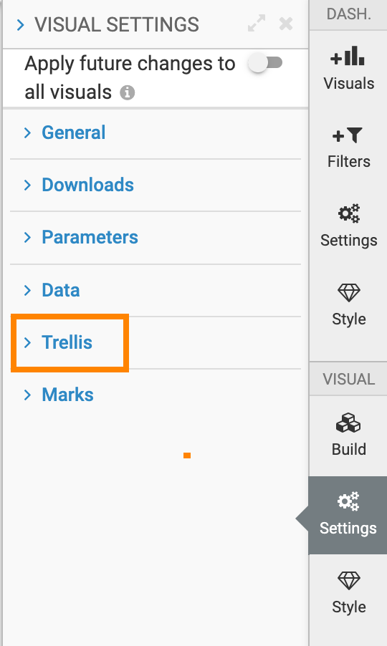The image size is (387, 646).
Task: Expand the Trellis section chevron
Action: click(x=27, y=342)
